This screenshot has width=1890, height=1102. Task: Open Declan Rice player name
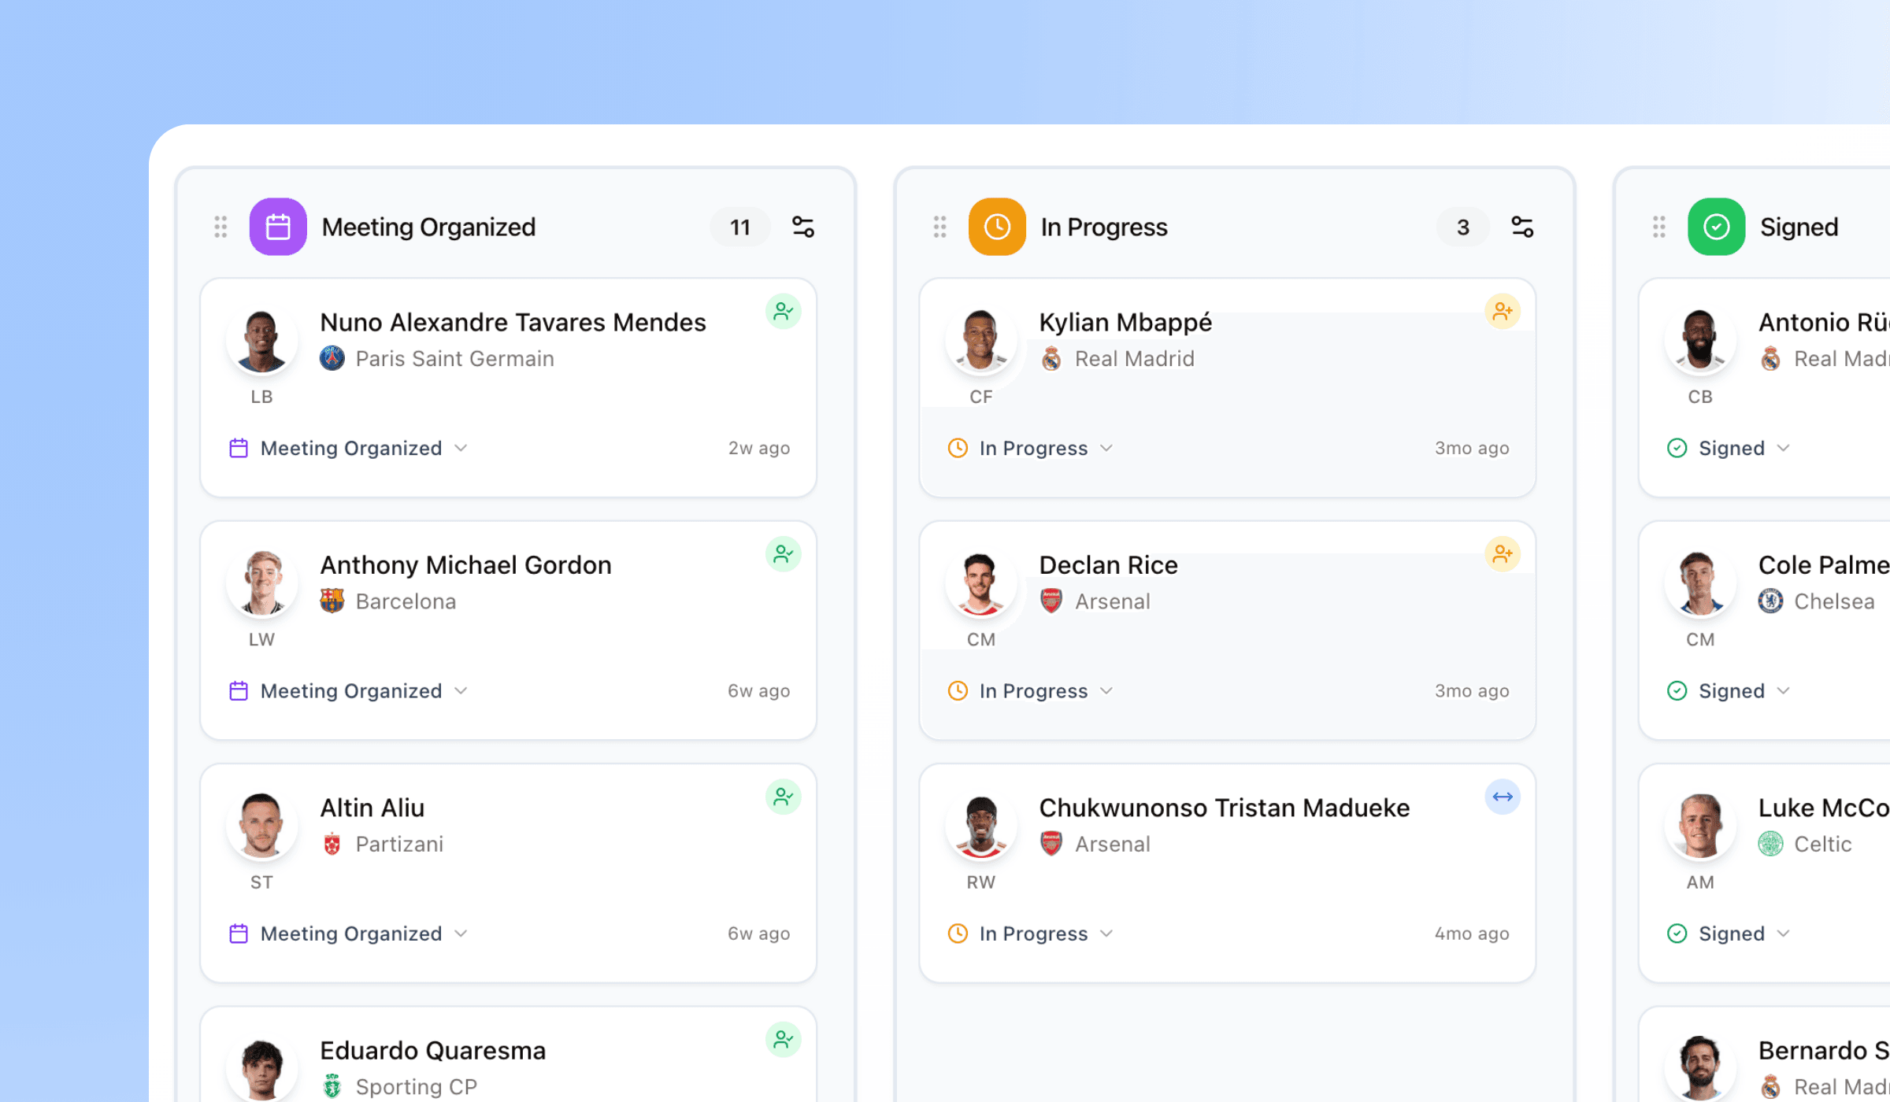(1108, 565)
